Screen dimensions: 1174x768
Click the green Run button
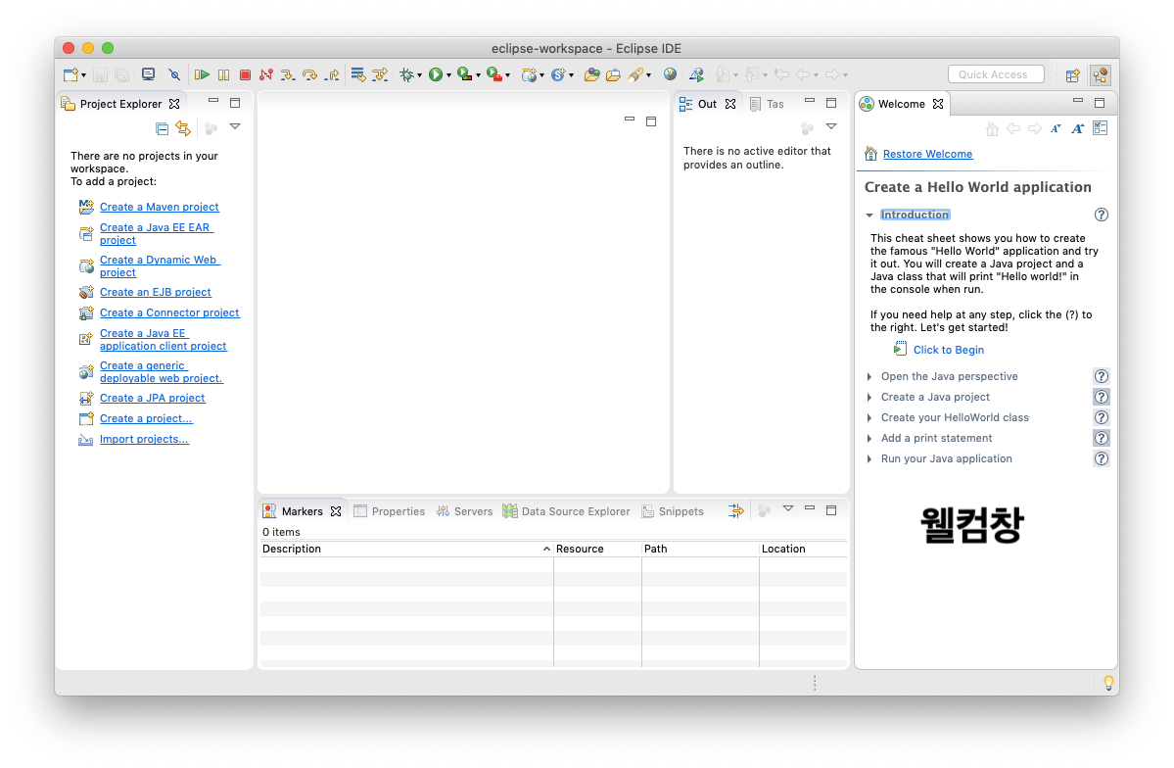point(435,74)
